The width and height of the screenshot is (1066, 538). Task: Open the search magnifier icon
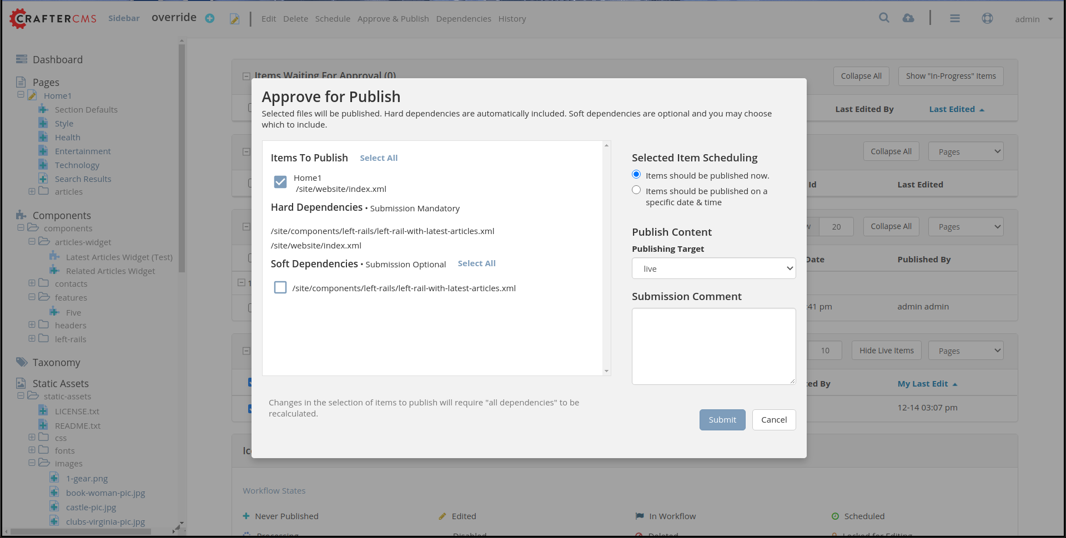point(884,18)
